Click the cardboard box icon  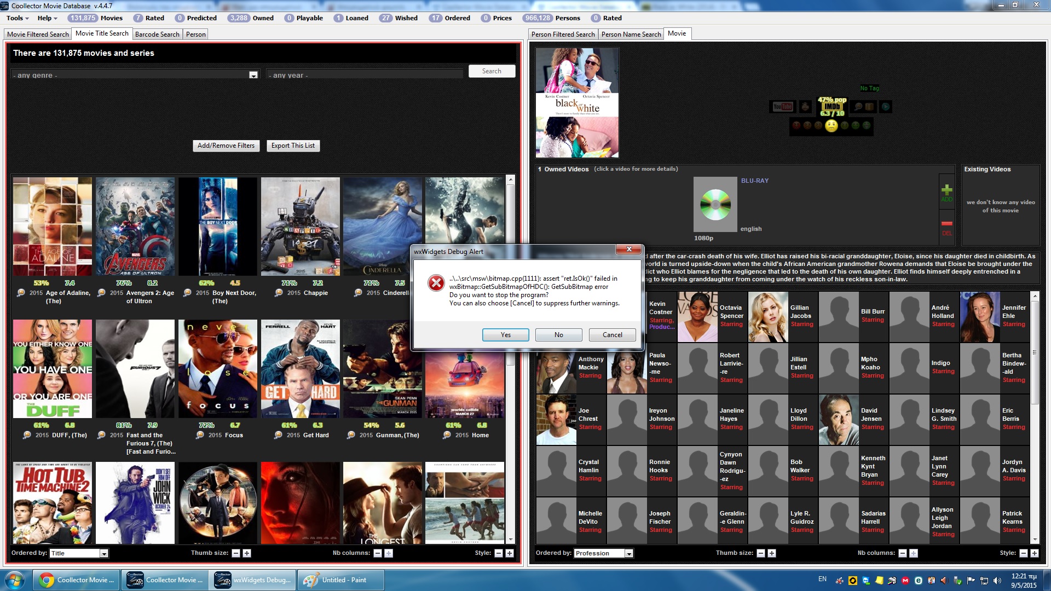pyautogui.click(x=869, y=107)
